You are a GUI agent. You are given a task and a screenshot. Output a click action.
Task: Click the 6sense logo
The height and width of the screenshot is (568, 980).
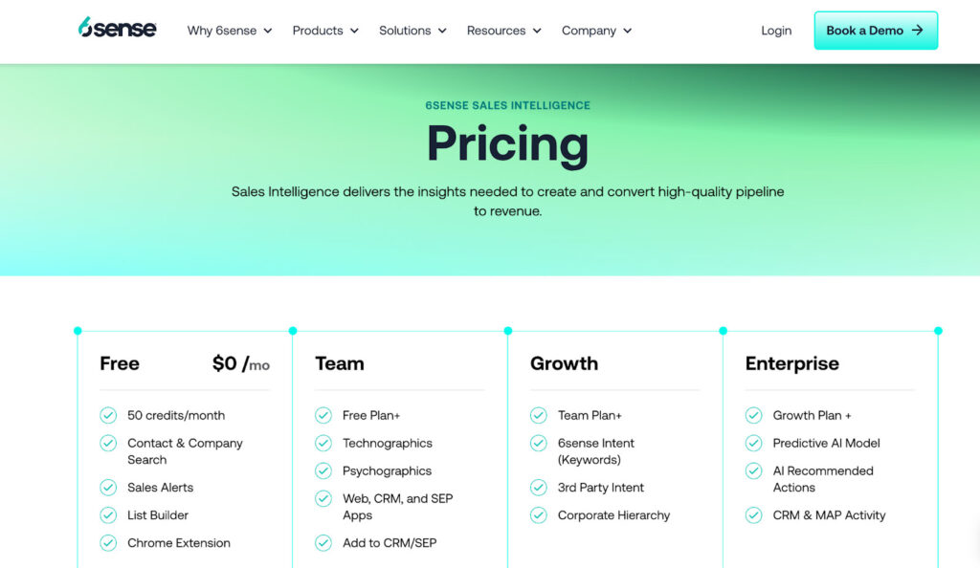(x=117, y=30)
